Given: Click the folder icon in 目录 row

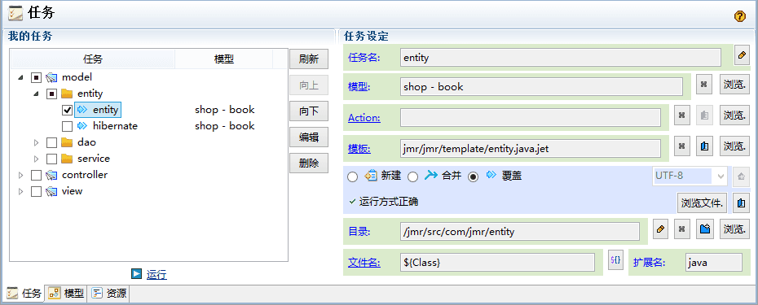Looking at the screenshot, I should pos(704,229).
